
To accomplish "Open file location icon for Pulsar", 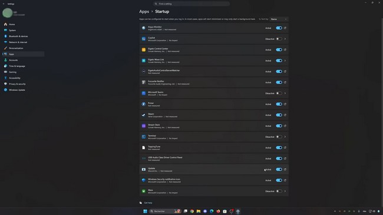I will pyautogui.click(x=285, y=104).
